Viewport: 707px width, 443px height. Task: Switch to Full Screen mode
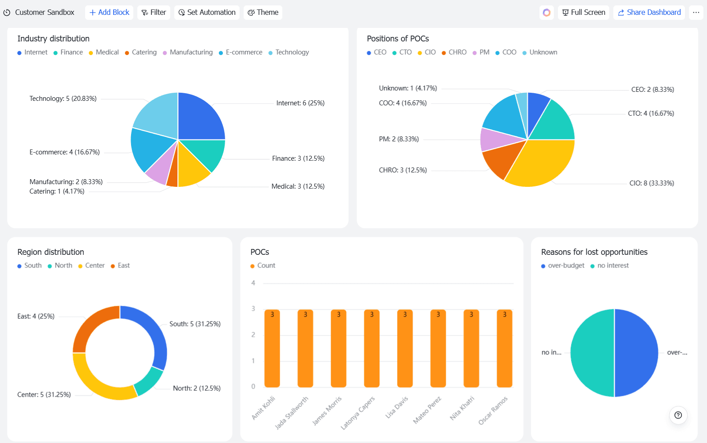[584, 13]
